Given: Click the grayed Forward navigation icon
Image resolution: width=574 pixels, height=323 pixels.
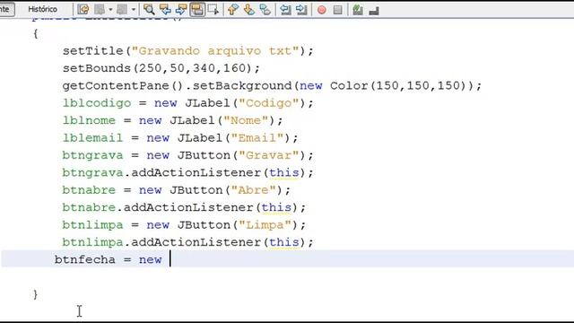Looking at the screenshot, I should point(122,10).
